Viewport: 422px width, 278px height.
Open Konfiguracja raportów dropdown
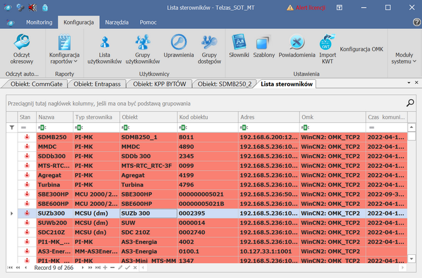64,49
